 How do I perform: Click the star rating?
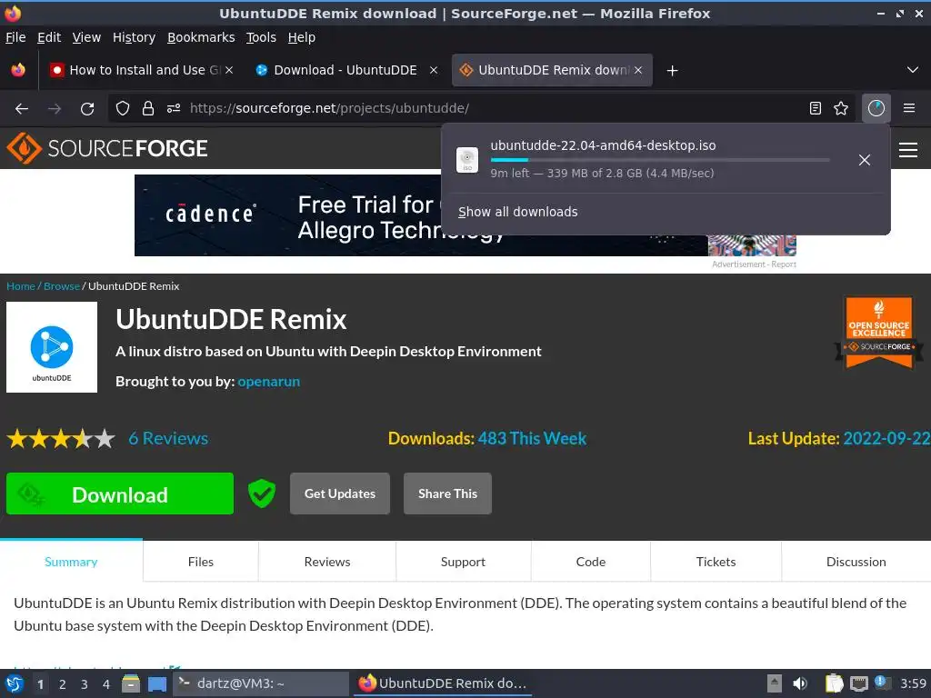pos(61,439)
